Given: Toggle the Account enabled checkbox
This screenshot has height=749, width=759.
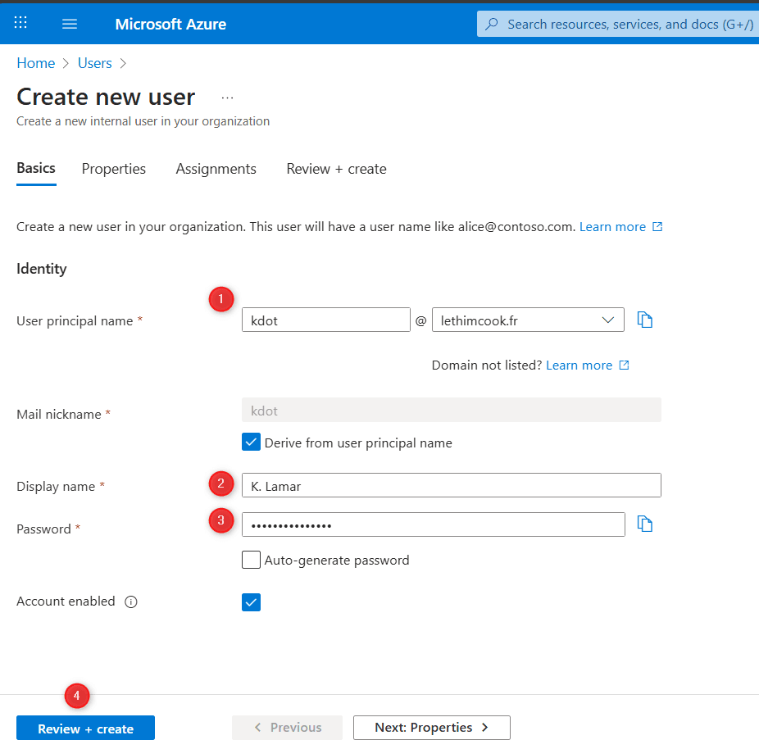Looking at the screenshot, I should point(252,602).
